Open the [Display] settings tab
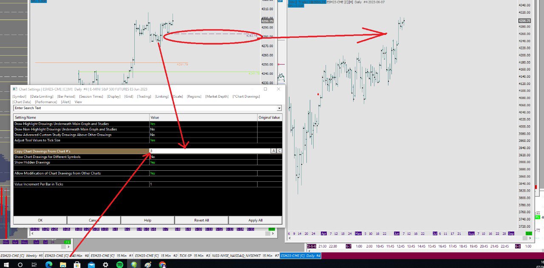The height and width of the screenshot is (268, 544). (x=114, y=96)
